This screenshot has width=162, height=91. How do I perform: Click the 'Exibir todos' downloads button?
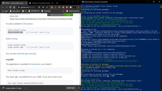pyautogui.click(x=71, y=88)
